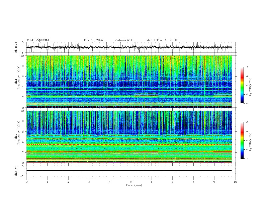The width and height of the screenshot is (265, 204).
Task: Click the "ch.3(V)" waveform axis label
Action: pyautogui.click(x=16, y=171)
